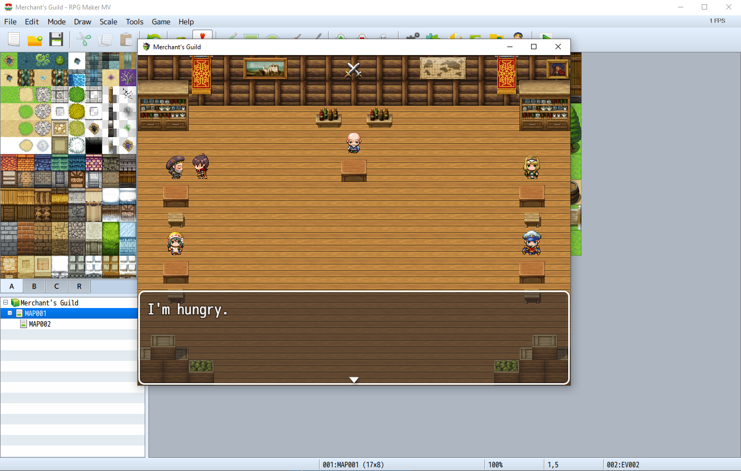Open the Tools menu
This screenshot has height=471, width=741.
(135, 22)
